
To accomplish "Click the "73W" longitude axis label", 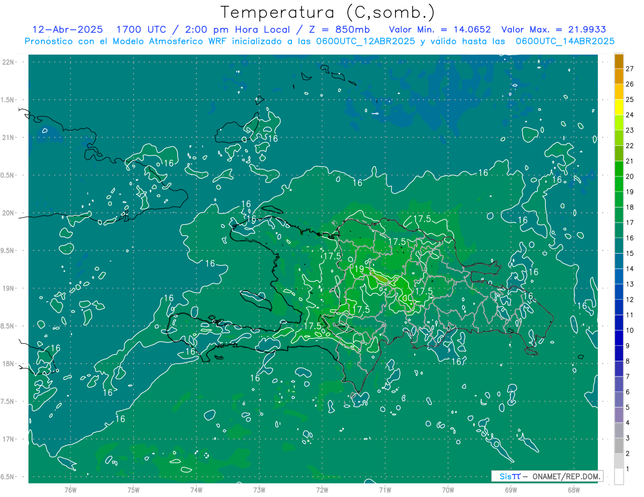I will click(x=259, y=489).
